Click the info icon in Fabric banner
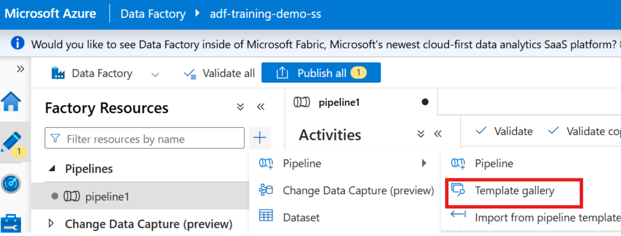The width and height of the screenshot is (621, 236). 17,43
